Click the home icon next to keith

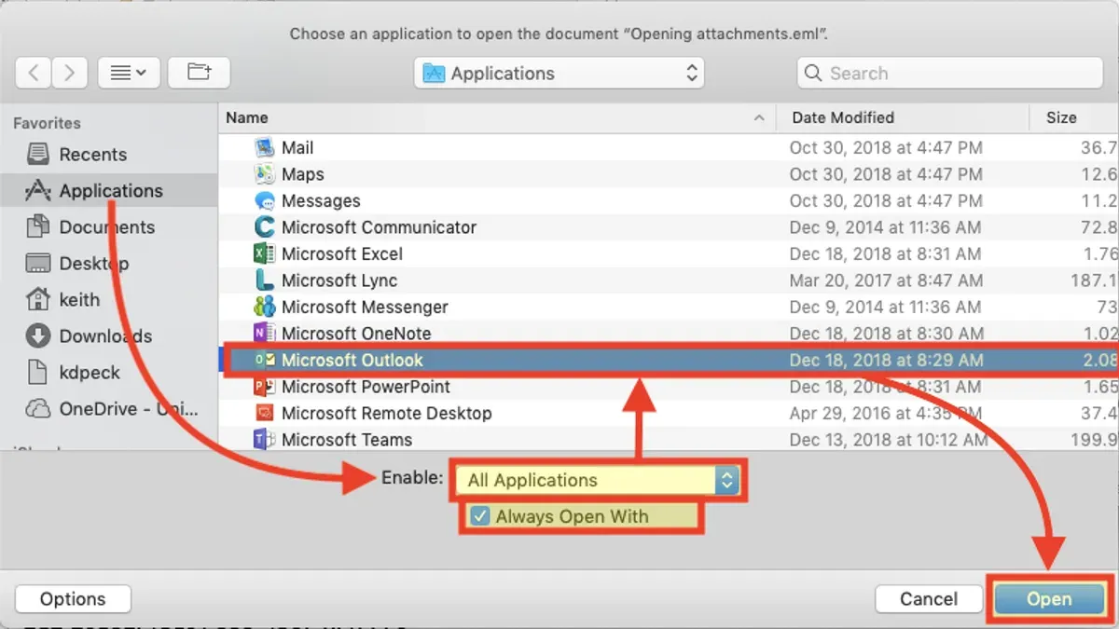pyautogui.click(x=37, y=300)
